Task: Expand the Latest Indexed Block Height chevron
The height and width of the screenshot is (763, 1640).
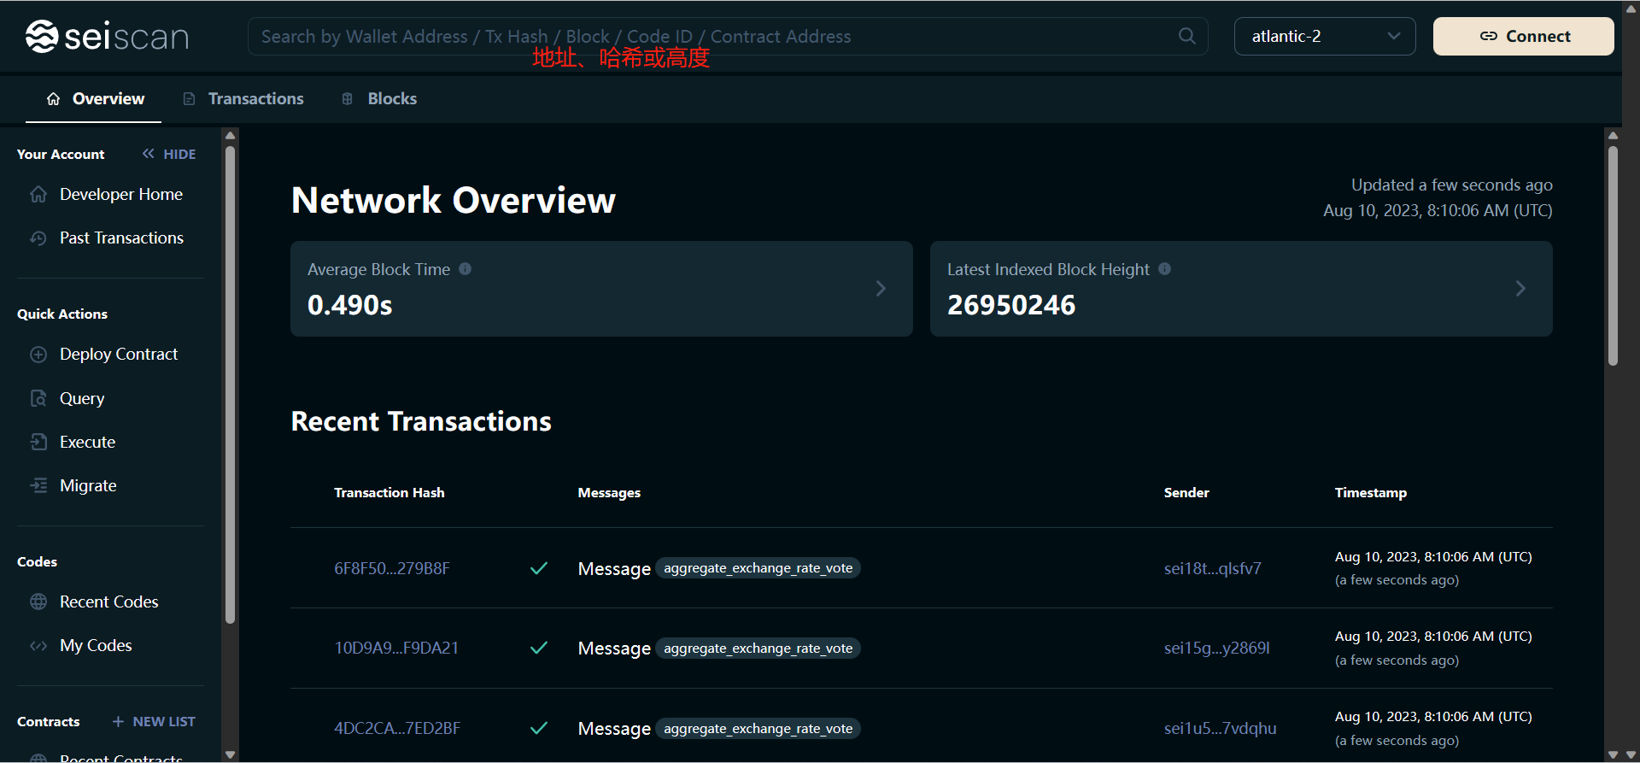Action: point(1520,289)
